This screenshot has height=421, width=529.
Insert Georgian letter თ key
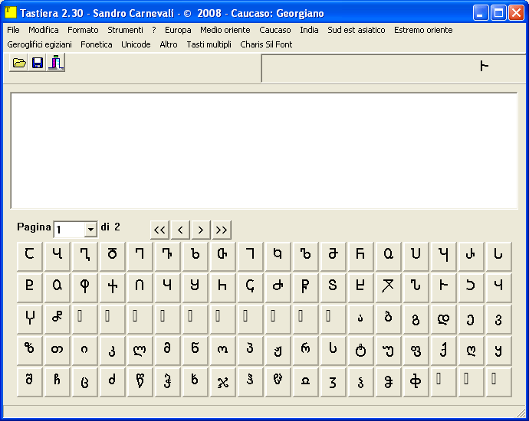[x=58, y=351]
